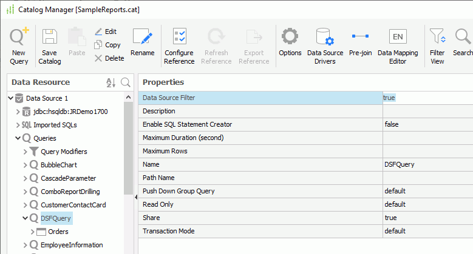
Task: Click the tree scrollbar up arrow
Action: [128, 97]
